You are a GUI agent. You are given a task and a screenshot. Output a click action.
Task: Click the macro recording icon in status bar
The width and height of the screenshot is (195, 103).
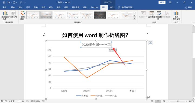43,101
